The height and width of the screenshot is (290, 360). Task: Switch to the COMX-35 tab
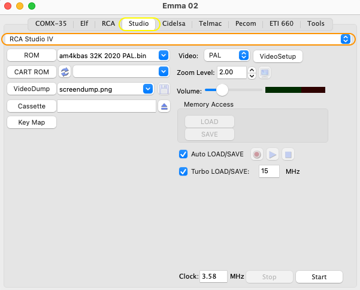[51, 23]
